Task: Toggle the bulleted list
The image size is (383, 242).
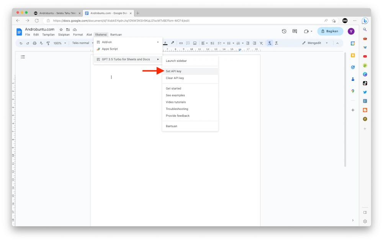Action: coord(228,43)
